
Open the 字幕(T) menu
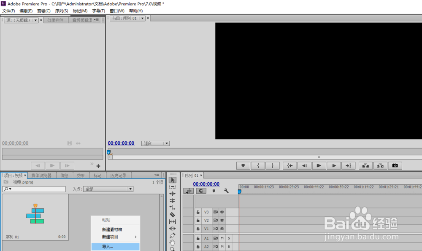[98, 11]
